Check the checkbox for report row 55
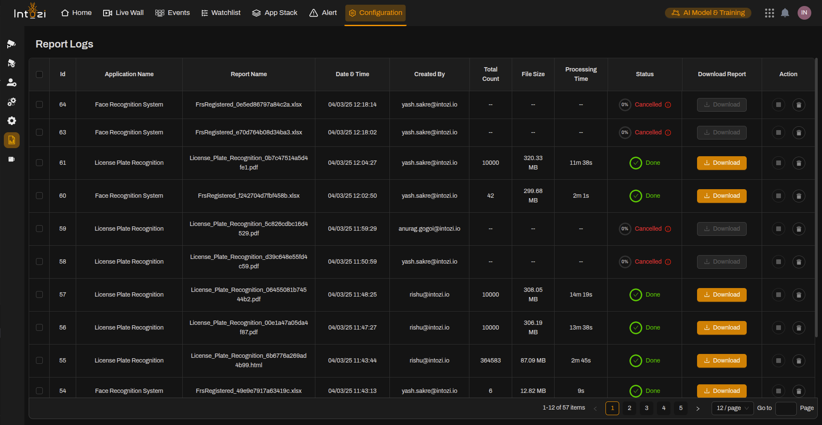Viewport: 822px width, 425px height. pyautogui.click(x=39, y=360)
